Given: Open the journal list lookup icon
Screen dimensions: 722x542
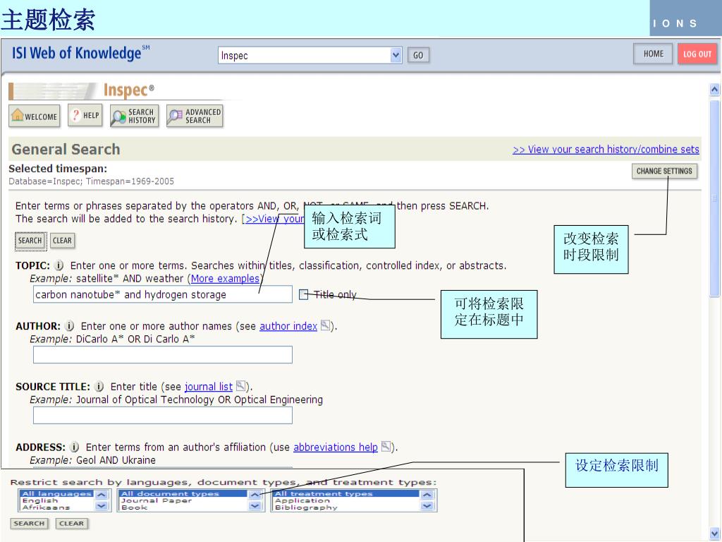Looking at the screenshot, I should 240,386.
